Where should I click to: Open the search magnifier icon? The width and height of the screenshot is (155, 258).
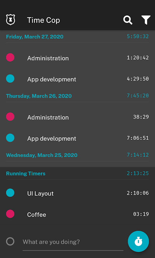coord(128,20)
